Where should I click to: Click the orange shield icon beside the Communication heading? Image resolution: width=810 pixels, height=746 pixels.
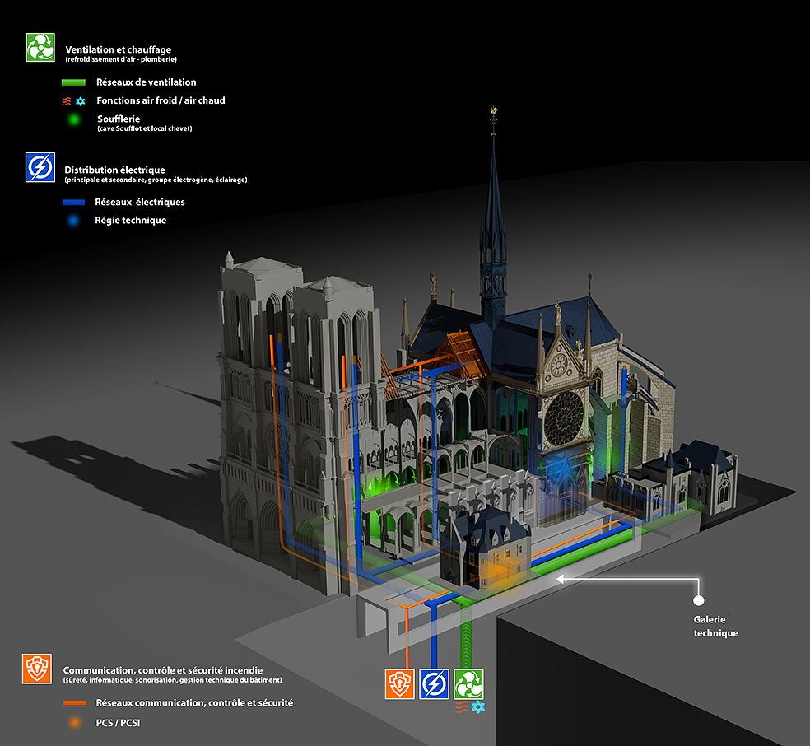(x=35, y=668)
